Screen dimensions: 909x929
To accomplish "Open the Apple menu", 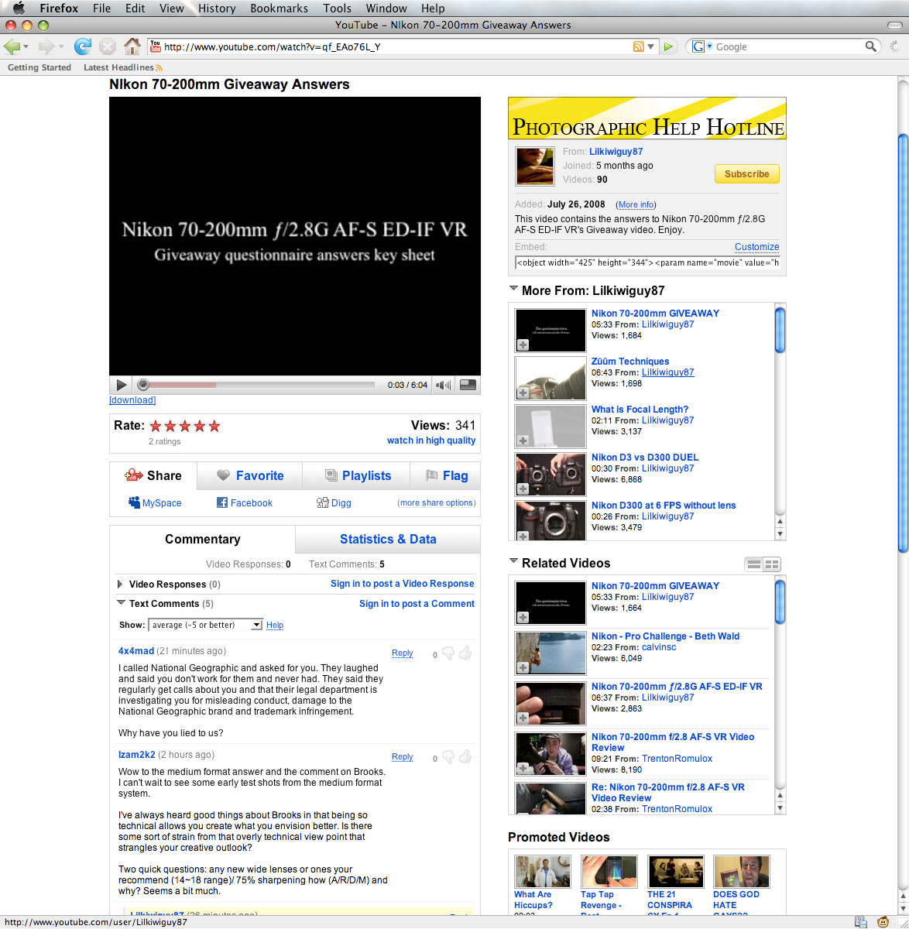I will (x=19, y=9).
